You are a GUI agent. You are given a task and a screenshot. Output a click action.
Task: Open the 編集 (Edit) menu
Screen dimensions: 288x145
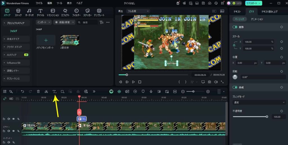pyautogui.click(x=49, y=3)
